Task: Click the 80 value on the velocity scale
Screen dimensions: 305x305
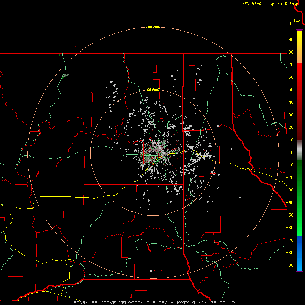Action: (291, 52)
